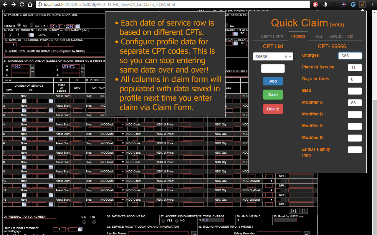Add a service row with [+]
Screen dimensions: 377x235
(293, 211)
